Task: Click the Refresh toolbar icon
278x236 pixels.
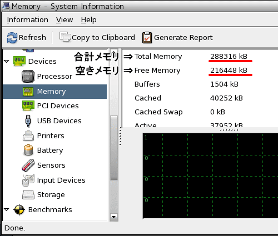Action: click(12, 38)
